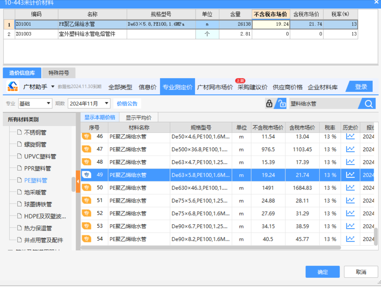Click the results table horizontal scrollbar
This screenshot has height=287, width=381.
pos(211,247)
